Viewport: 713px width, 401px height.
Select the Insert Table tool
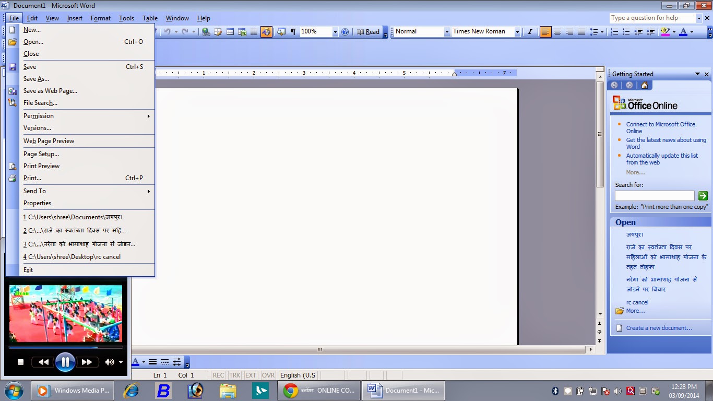[230, 31]
